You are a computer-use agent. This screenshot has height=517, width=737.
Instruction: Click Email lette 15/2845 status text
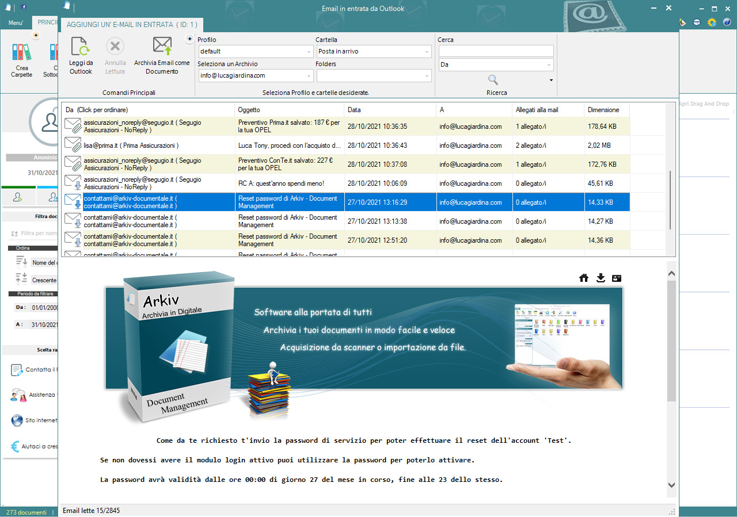(91, 511)
